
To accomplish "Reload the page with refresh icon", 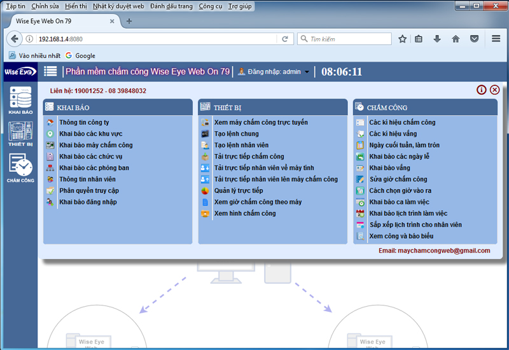I will [284, 39].
